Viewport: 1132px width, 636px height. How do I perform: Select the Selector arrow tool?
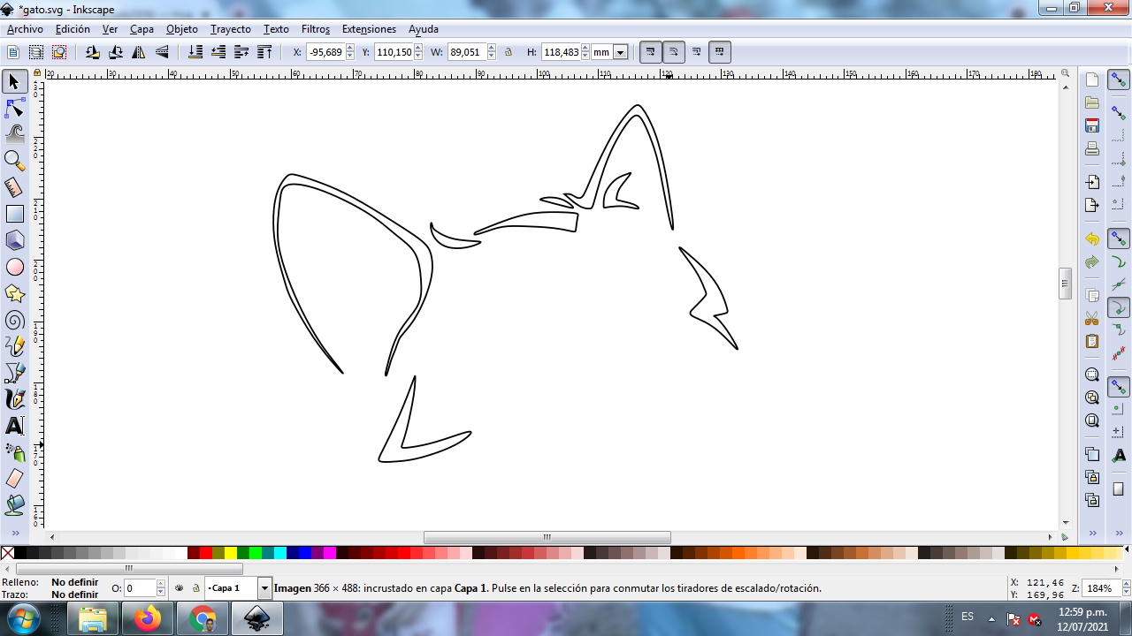[x=14, y=82]
